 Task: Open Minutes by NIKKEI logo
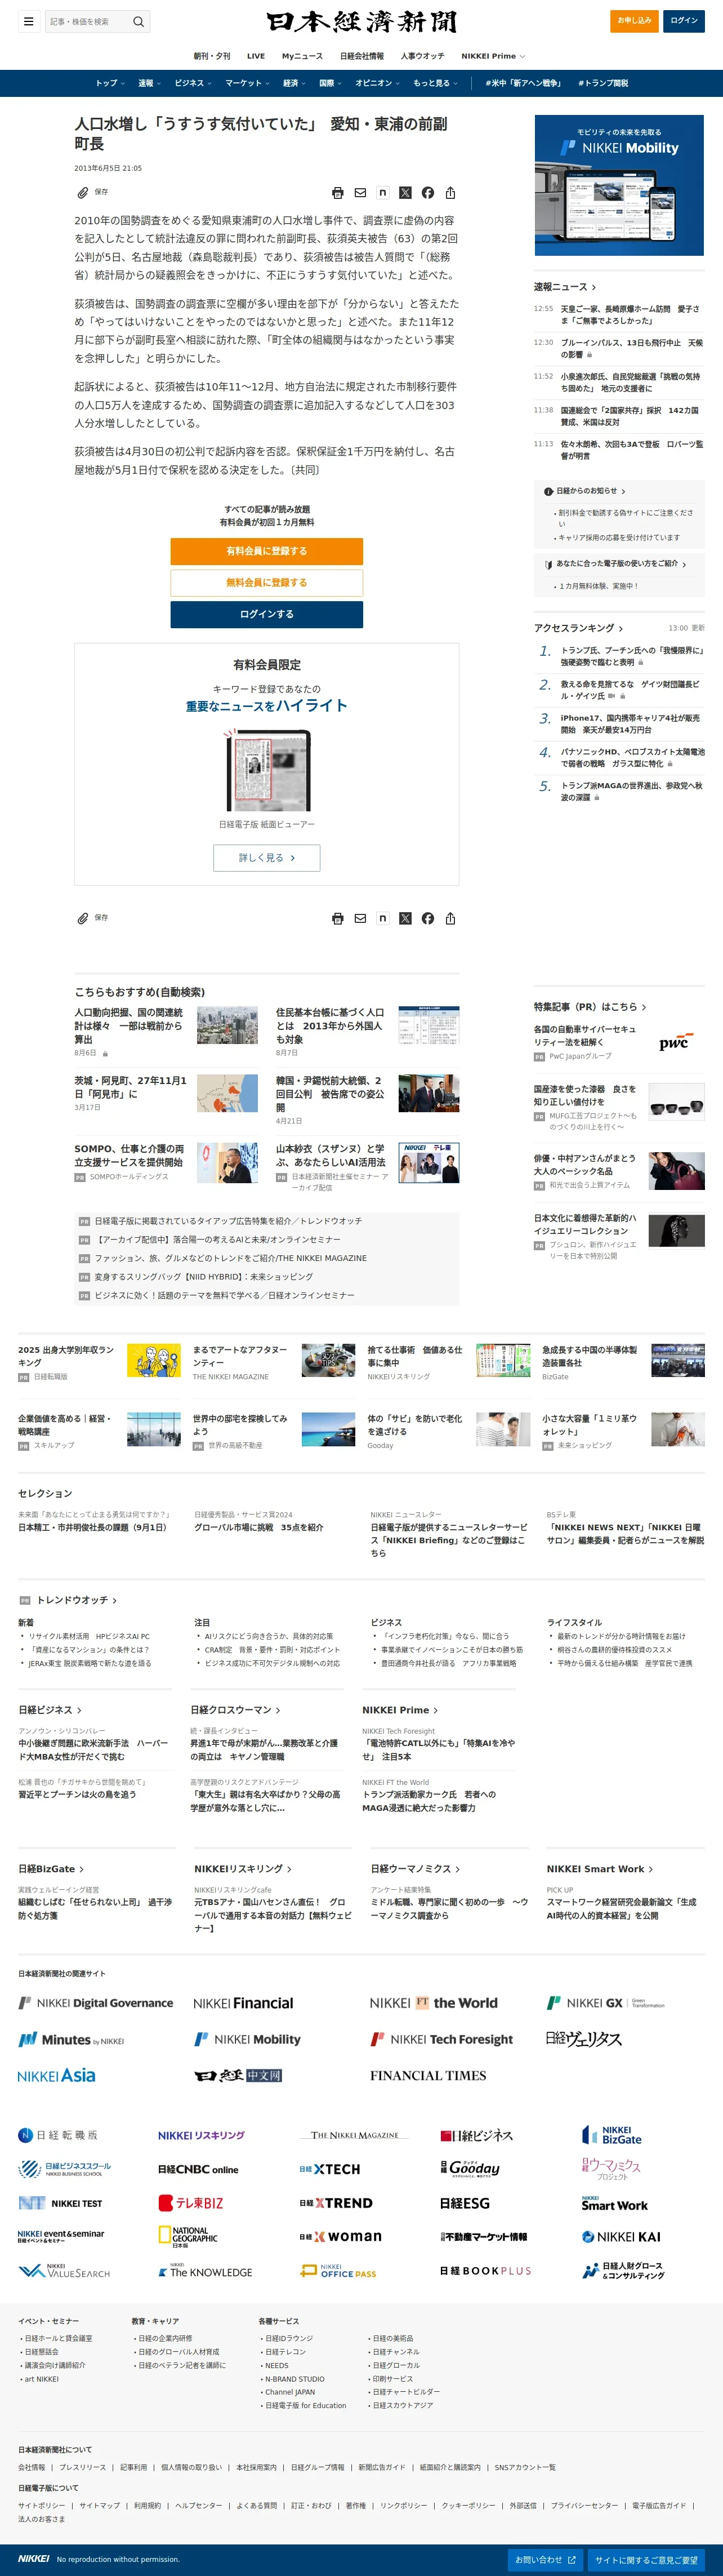click(71, 2039)
